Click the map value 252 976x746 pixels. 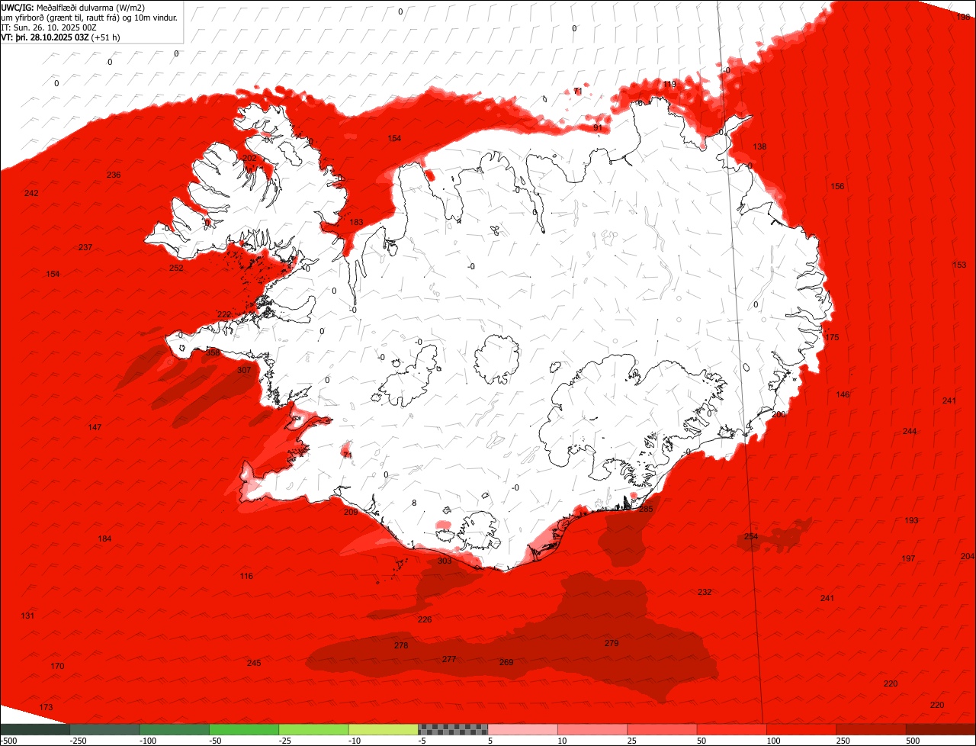[x=176, y=268]
